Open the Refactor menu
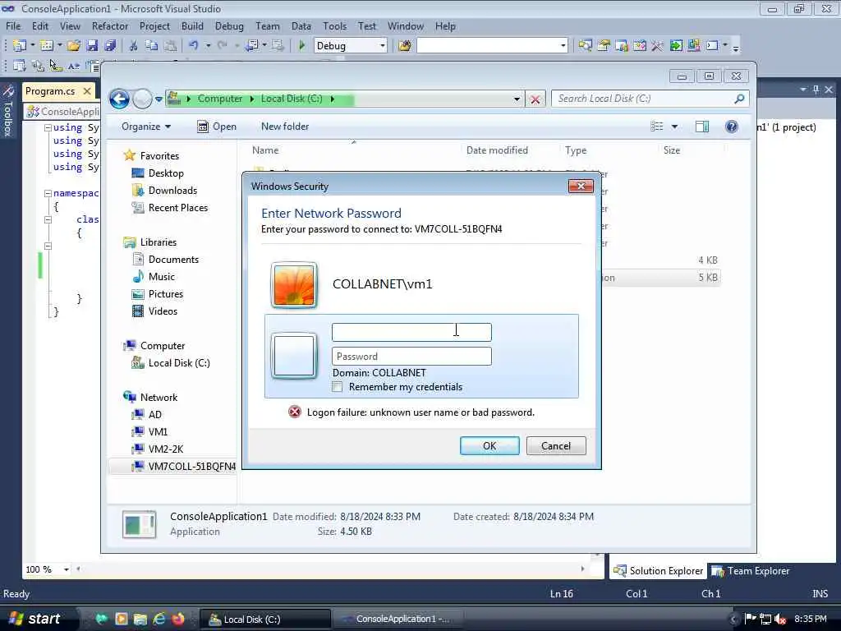Screen dimensions: 841x631 [110, 25]
